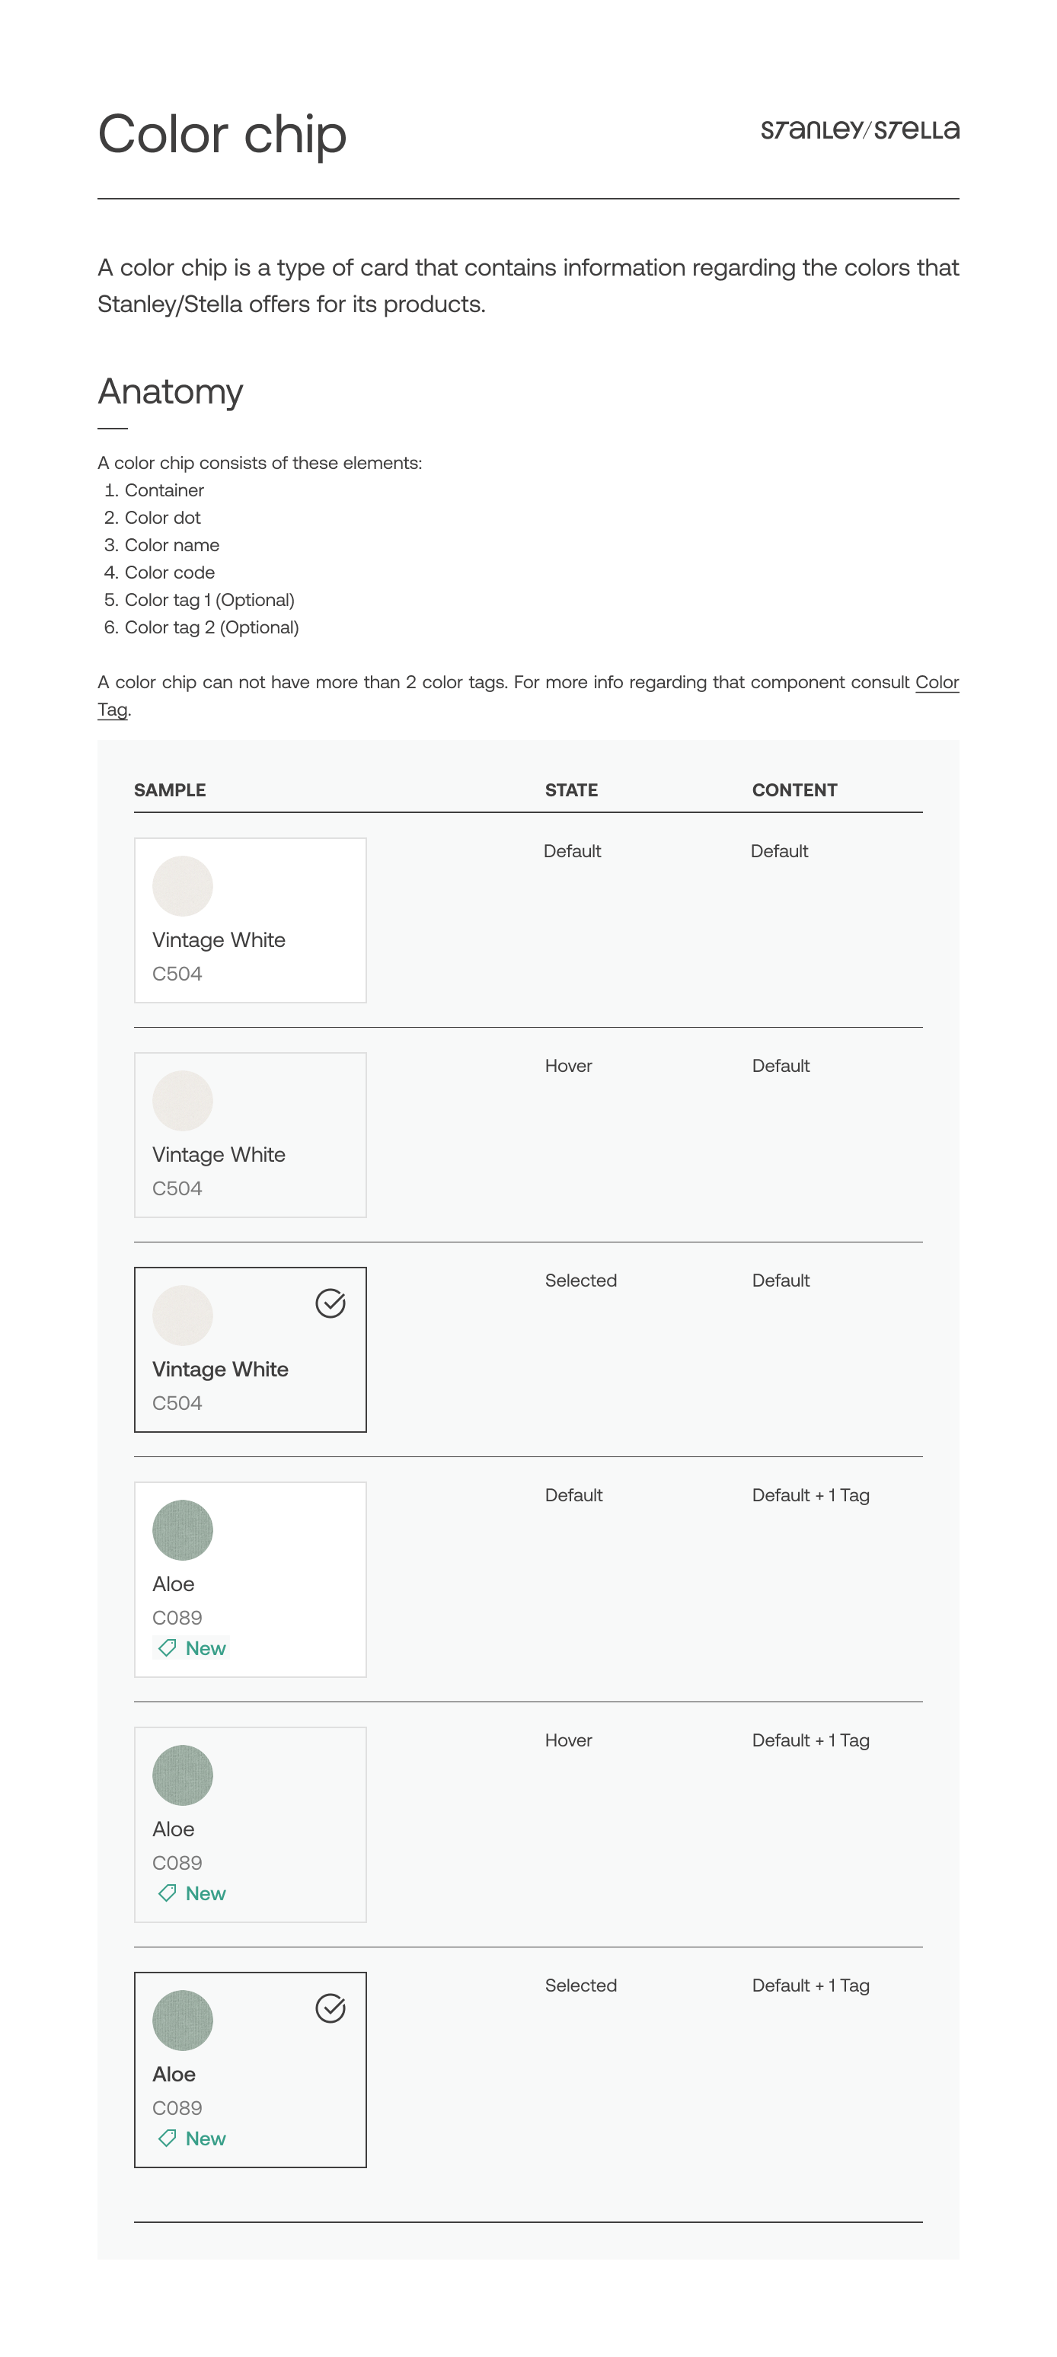
Task: Click "Container" item in anatomy list
Action: click(164, 490)
